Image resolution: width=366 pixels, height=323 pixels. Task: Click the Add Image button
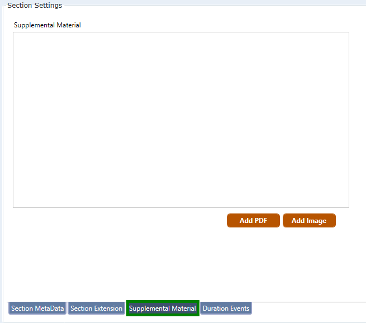pyautogui.click(x=309, y=221)
